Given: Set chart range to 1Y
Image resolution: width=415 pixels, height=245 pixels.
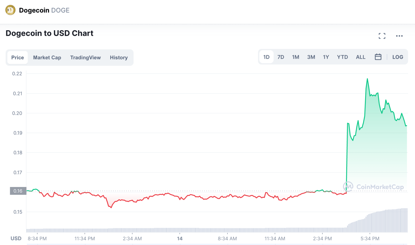Looking at the screenshot, I should pos(326,57).
